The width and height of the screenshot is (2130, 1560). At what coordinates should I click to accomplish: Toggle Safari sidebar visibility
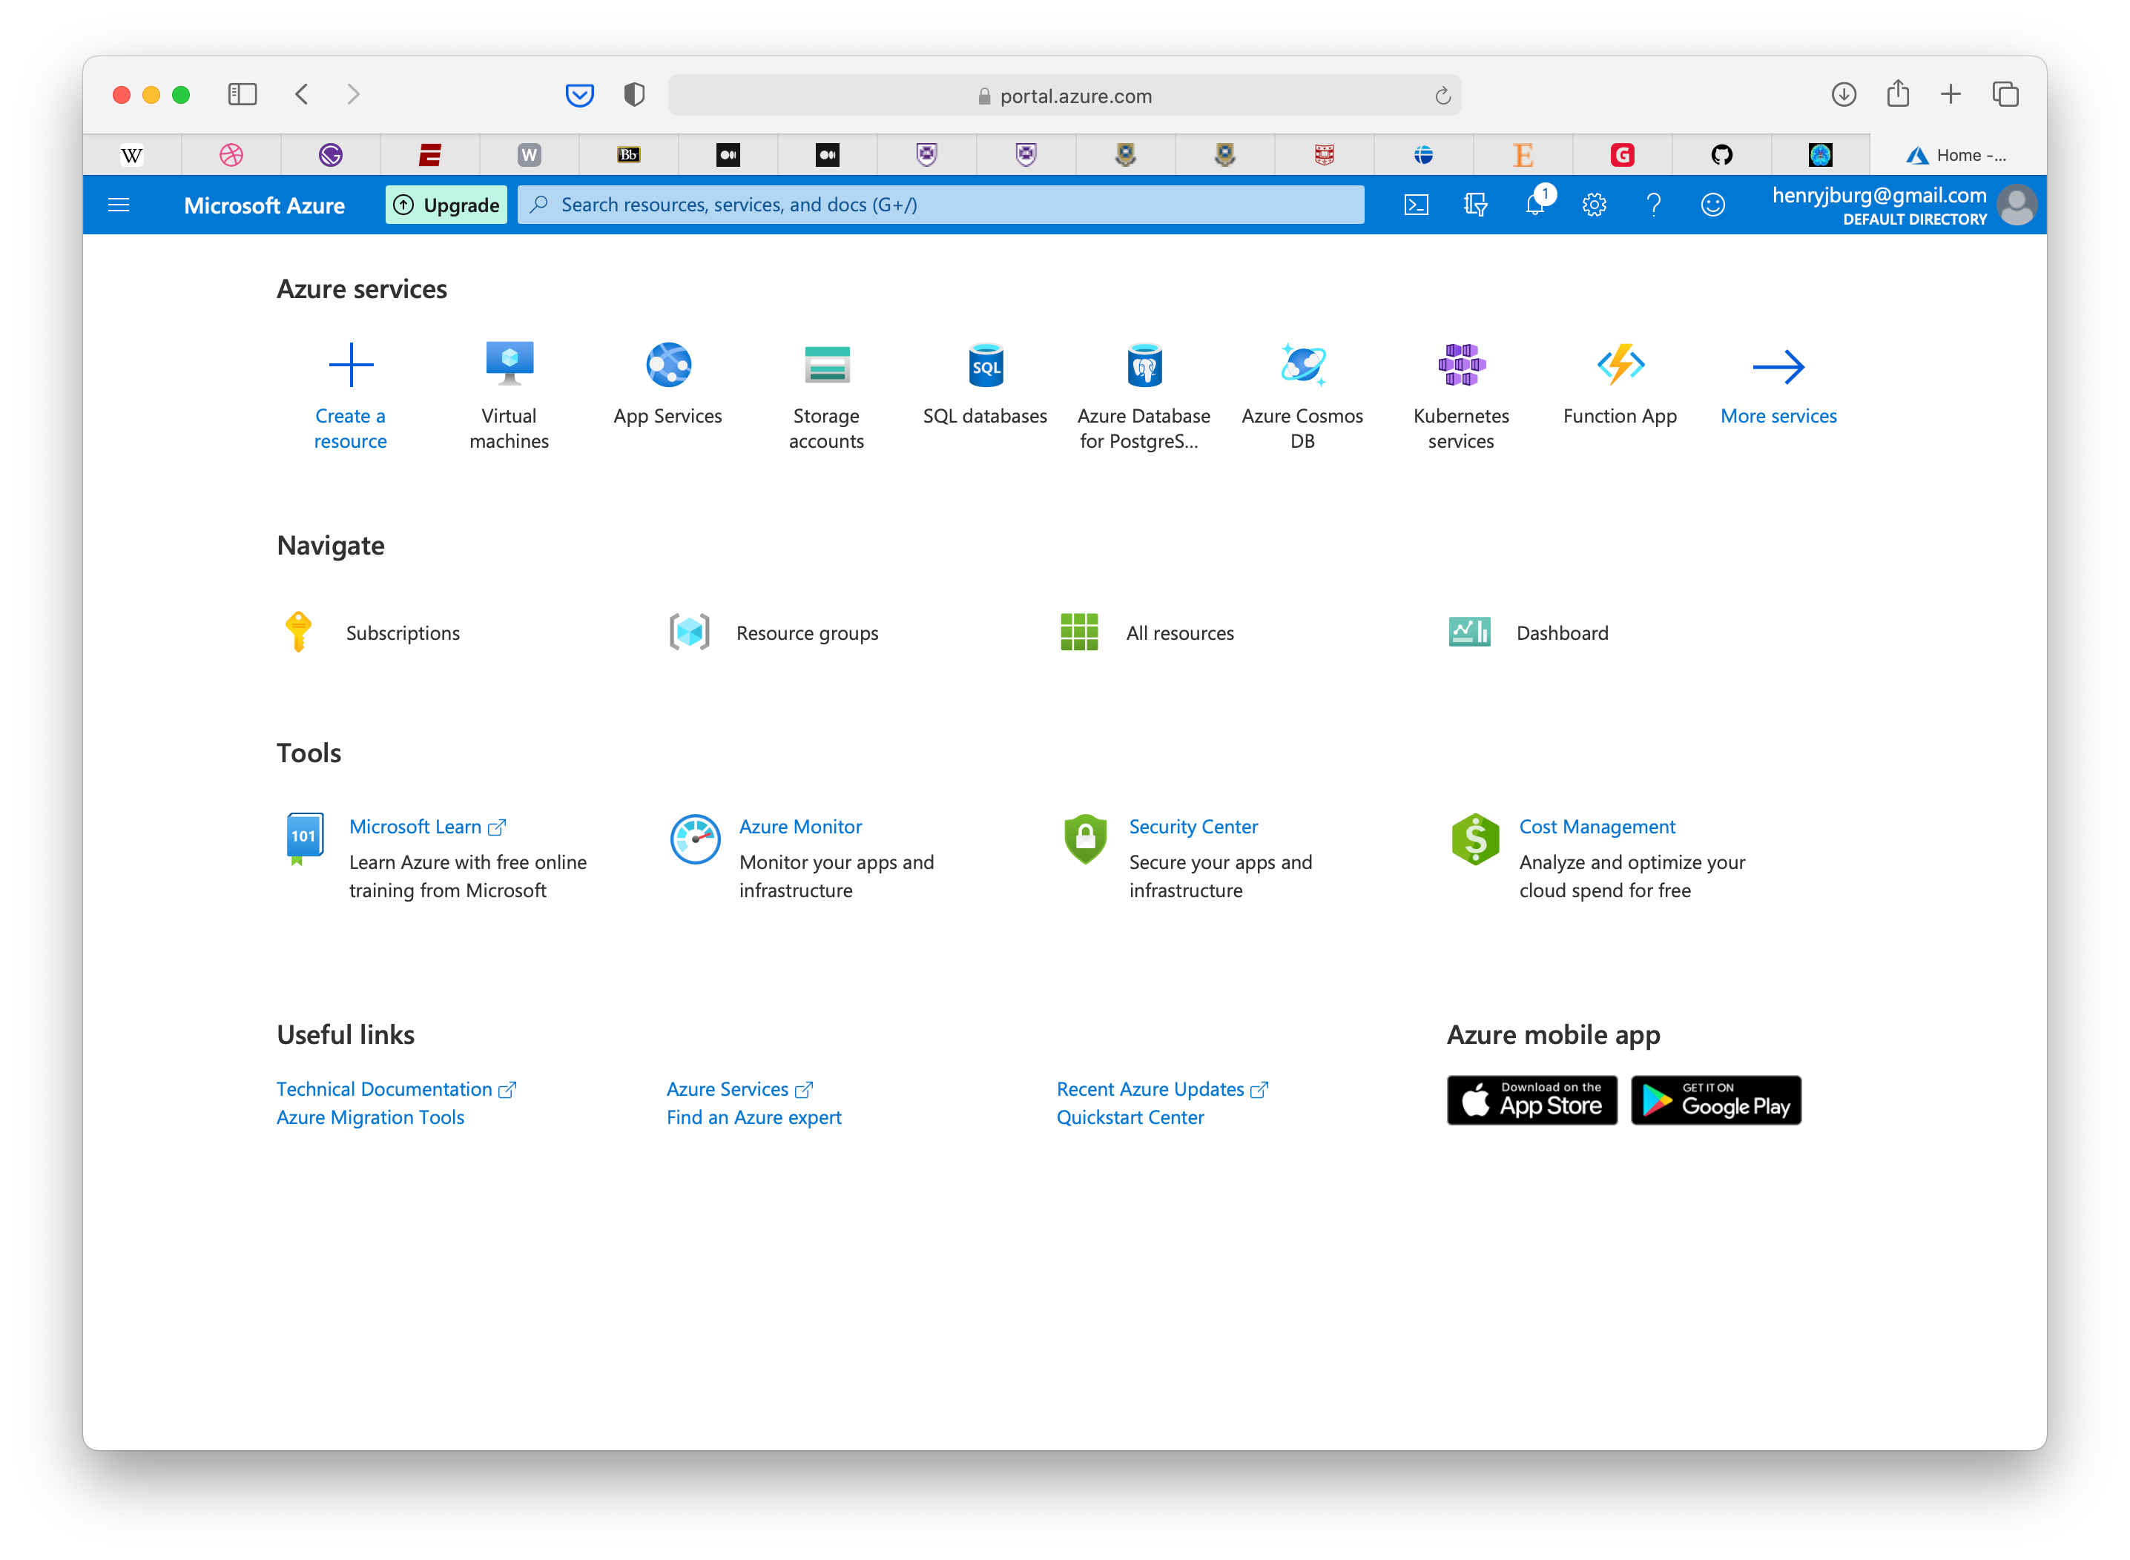tap(242, 94)
